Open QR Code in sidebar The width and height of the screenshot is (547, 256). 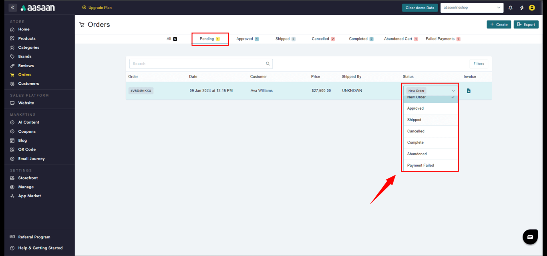point(27,149)
